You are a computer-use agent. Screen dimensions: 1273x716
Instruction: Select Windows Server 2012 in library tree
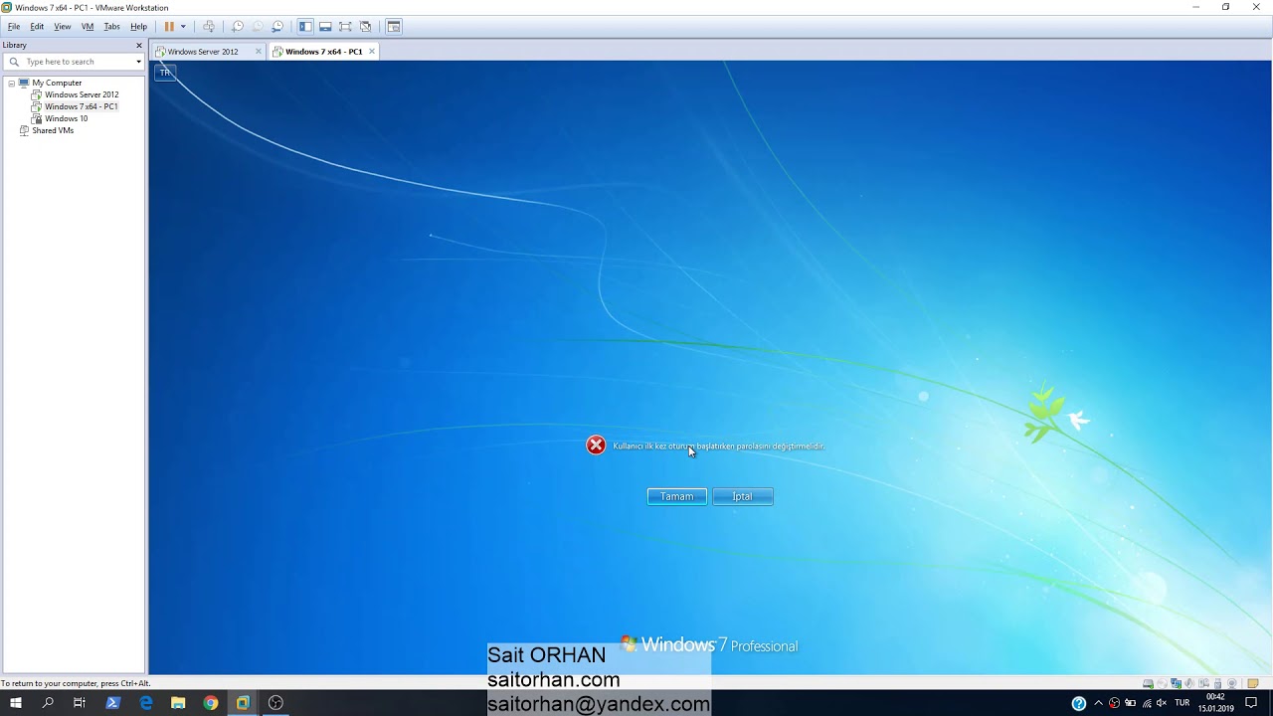pyautogui.click(x=82, y=94)
